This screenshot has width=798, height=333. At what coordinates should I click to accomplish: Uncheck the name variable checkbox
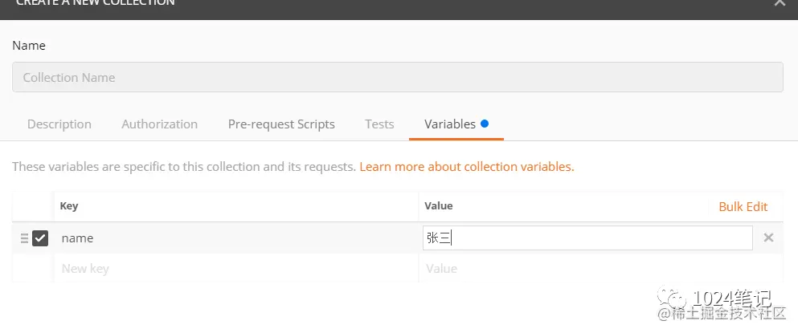40,238
